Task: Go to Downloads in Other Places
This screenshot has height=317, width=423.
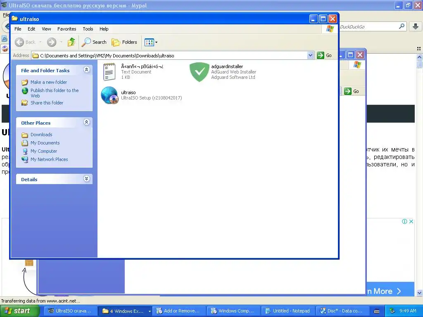Action: 41,135
